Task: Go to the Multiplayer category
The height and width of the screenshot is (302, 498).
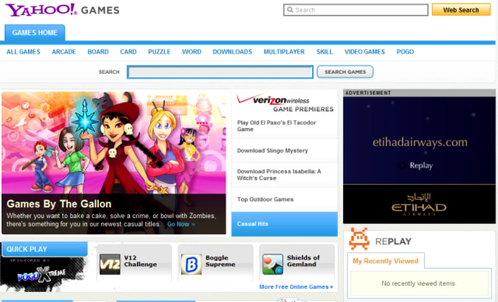Action: 284,52
